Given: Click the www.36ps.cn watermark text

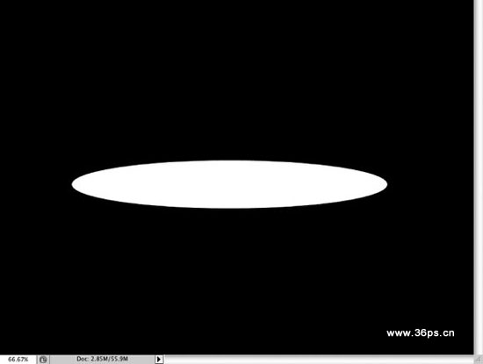Looking at the screenshot, I should (421, 333).
